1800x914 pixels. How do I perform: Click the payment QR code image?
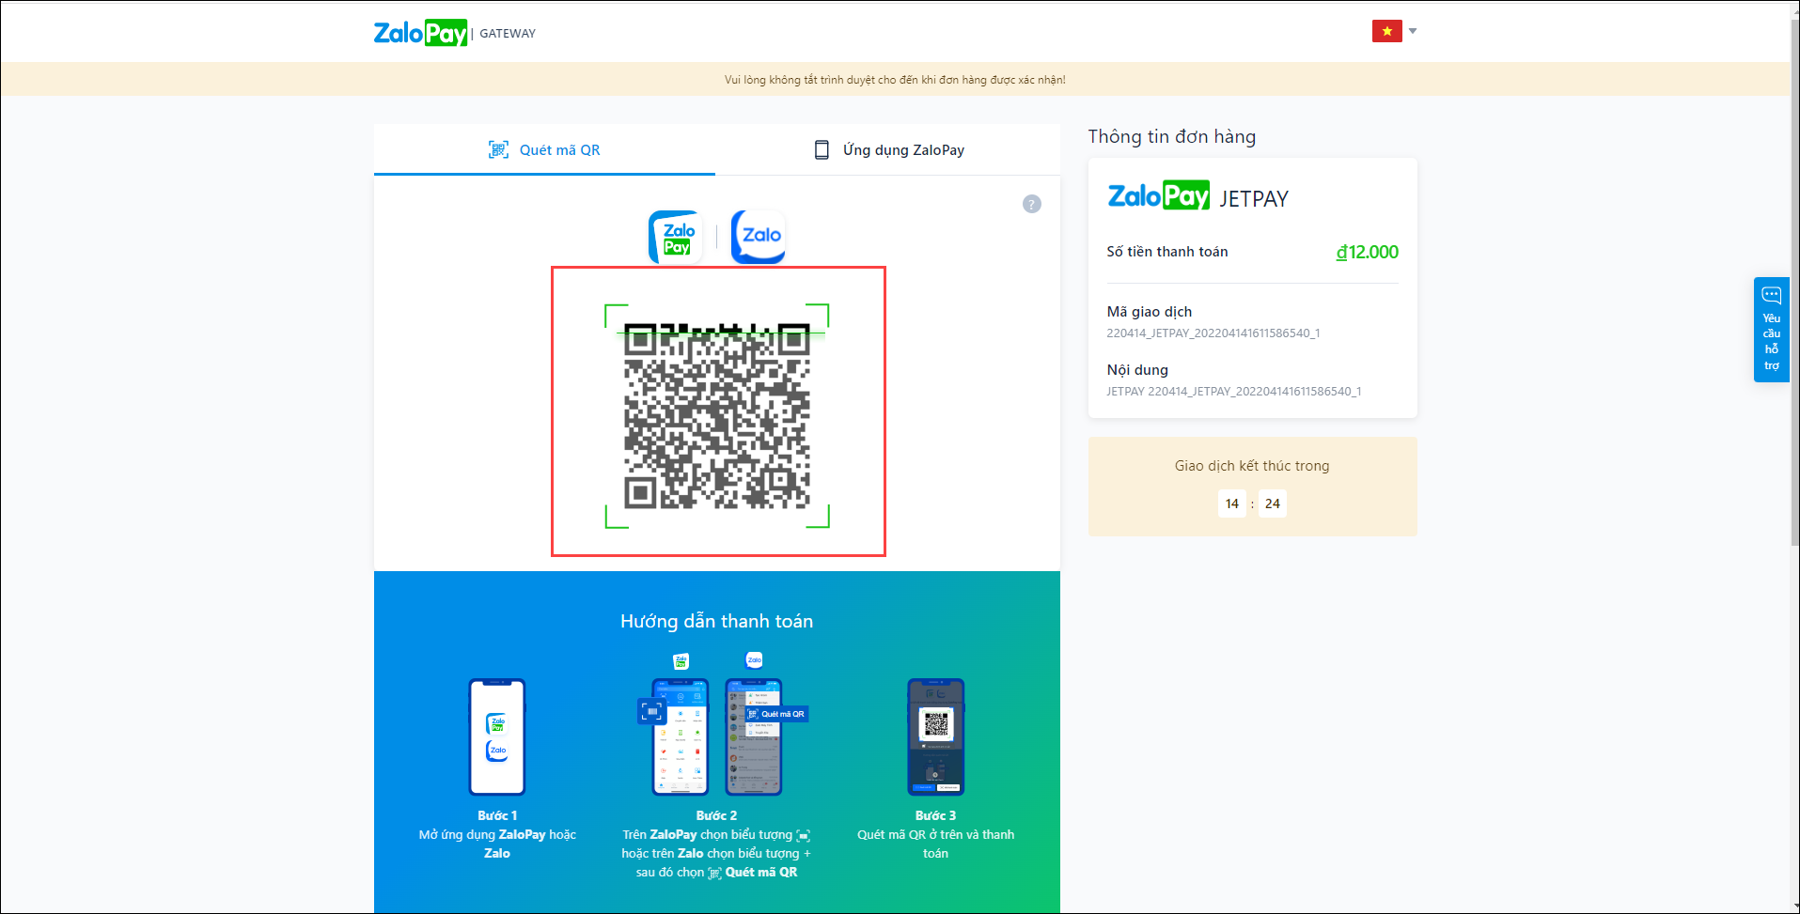(x=717, y=416)
